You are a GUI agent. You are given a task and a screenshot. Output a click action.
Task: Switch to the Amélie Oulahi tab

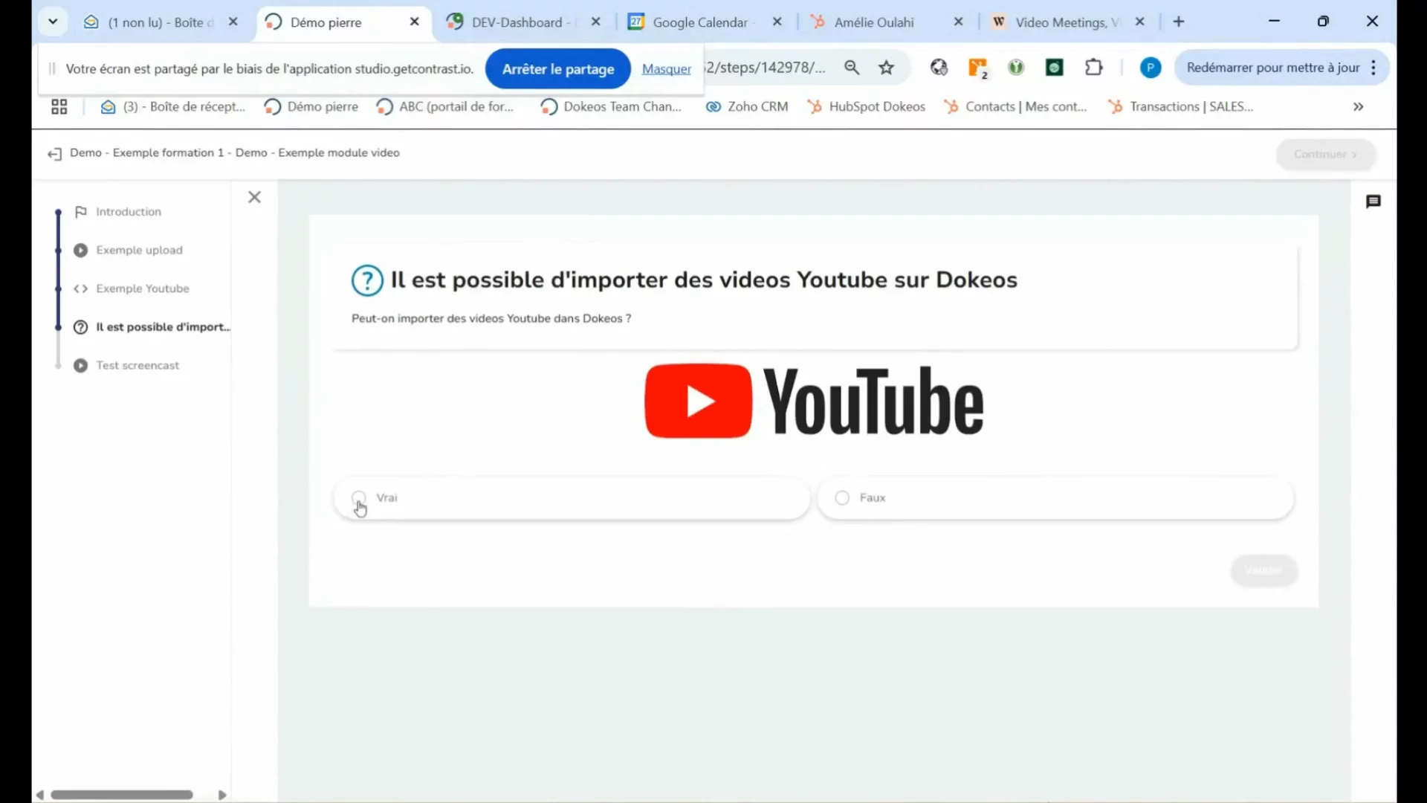(874, 22)
